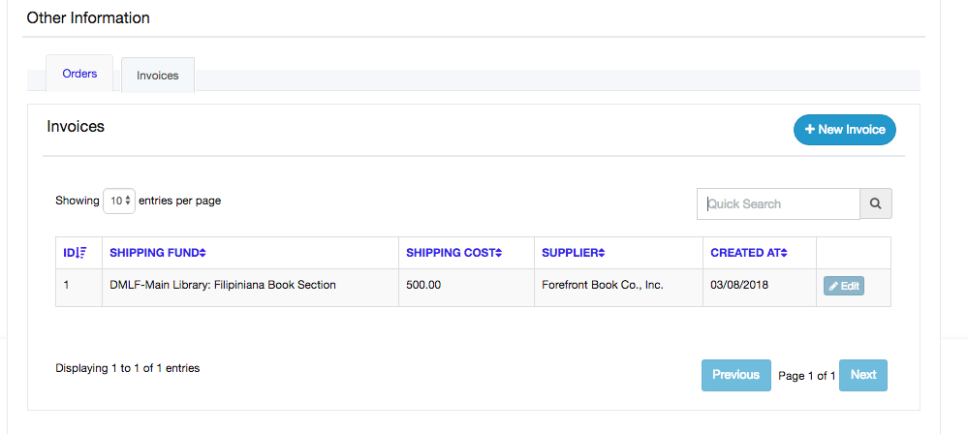The height and width of the screenshot is (434, 968).
Task: Select the Invoices tab
Action: click(157, 76)
